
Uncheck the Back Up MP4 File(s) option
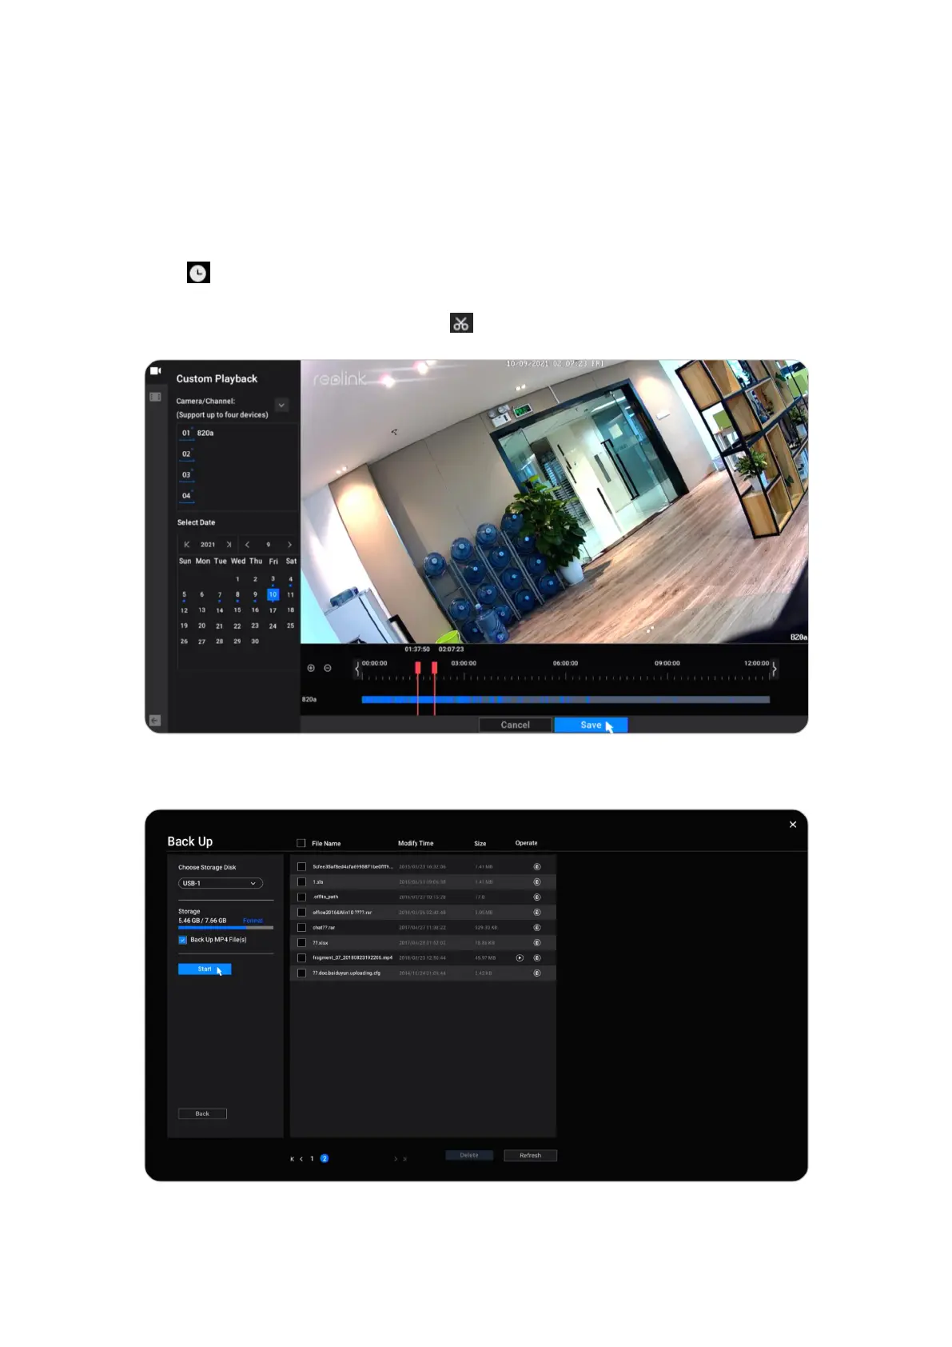coord(183,940)
